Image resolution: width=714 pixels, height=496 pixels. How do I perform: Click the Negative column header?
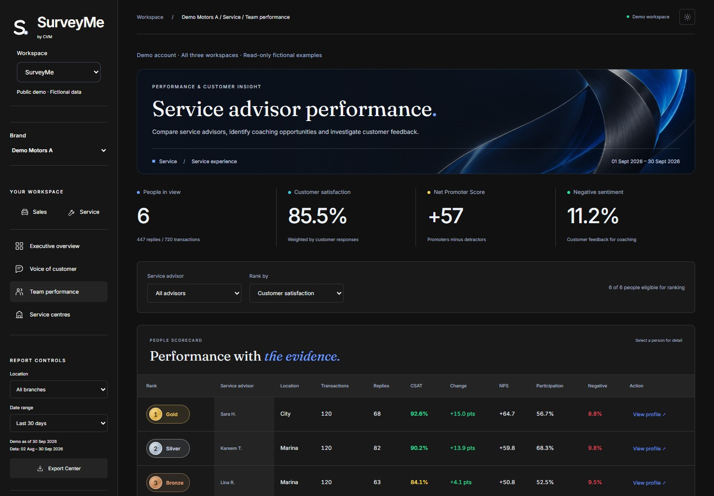597,386
